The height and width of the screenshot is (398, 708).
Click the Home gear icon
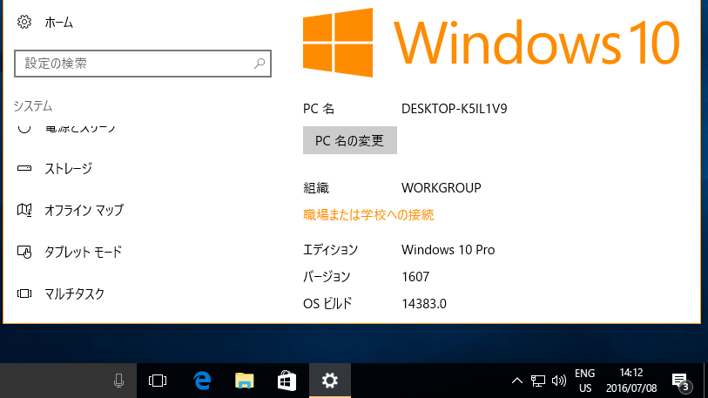(24, 22)
